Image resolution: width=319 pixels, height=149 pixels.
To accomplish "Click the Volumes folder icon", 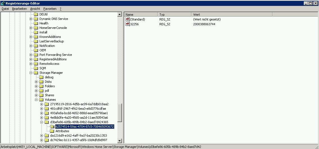I will 41,100.
